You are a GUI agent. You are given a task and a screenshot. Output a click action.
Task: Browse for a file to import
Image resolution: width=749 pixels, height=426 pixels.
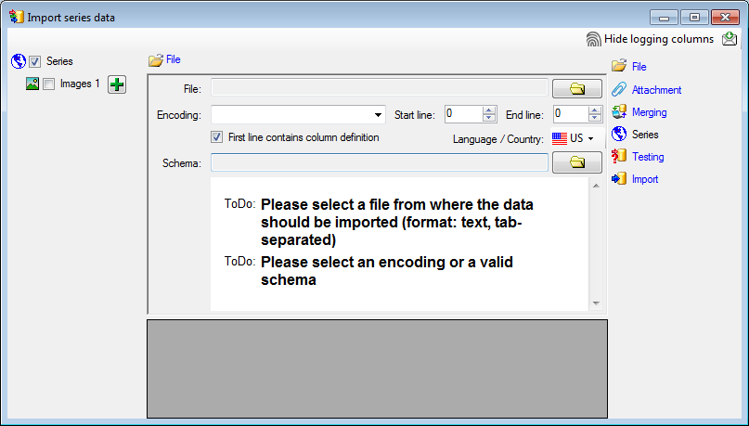577,89
